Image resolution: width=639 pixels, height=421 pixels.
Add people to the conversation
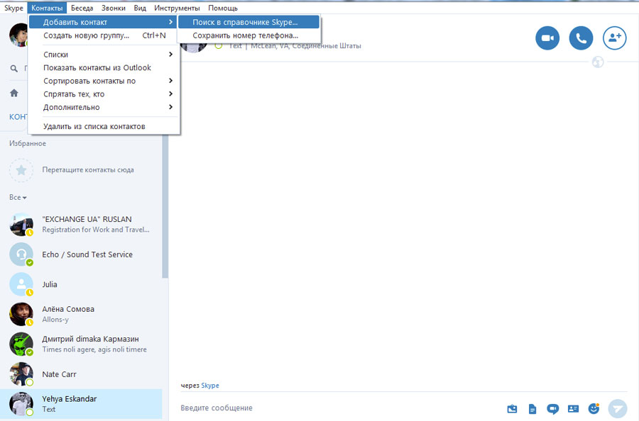coord(615,38)
